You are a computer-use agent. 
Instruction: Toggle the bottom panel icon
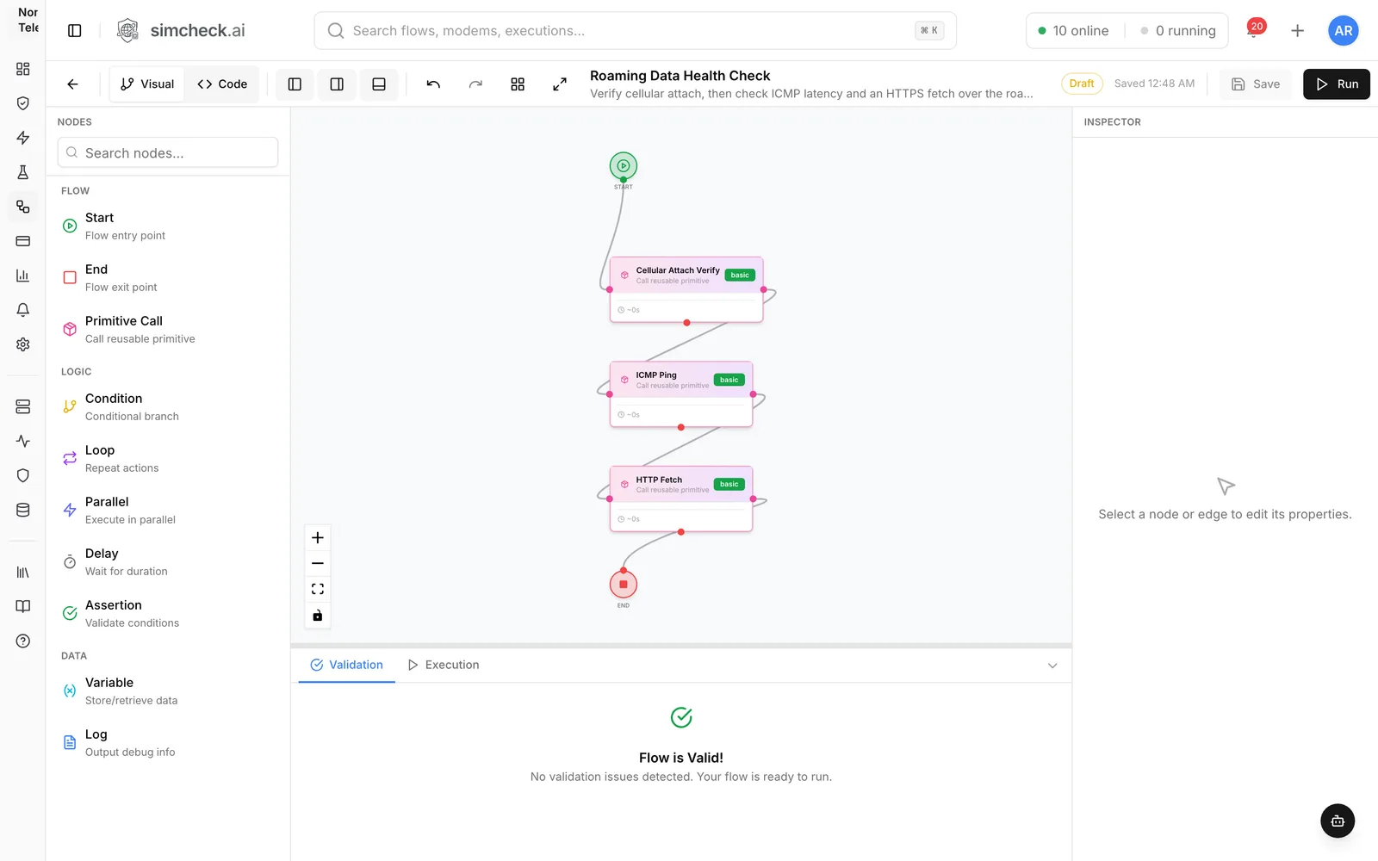point(379,84)
